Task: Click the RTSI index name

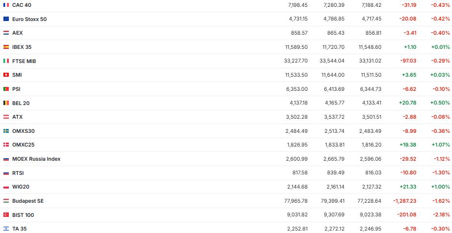Action: 18,173
